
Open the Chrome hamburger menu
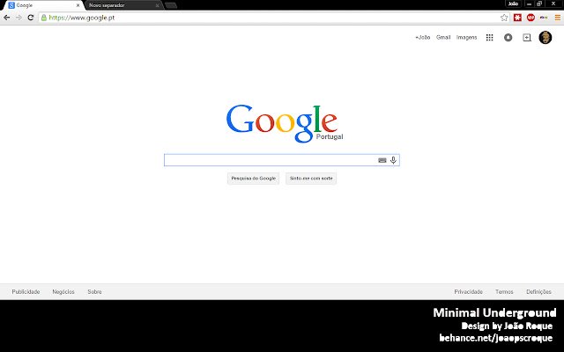click(x=558, y=18)
